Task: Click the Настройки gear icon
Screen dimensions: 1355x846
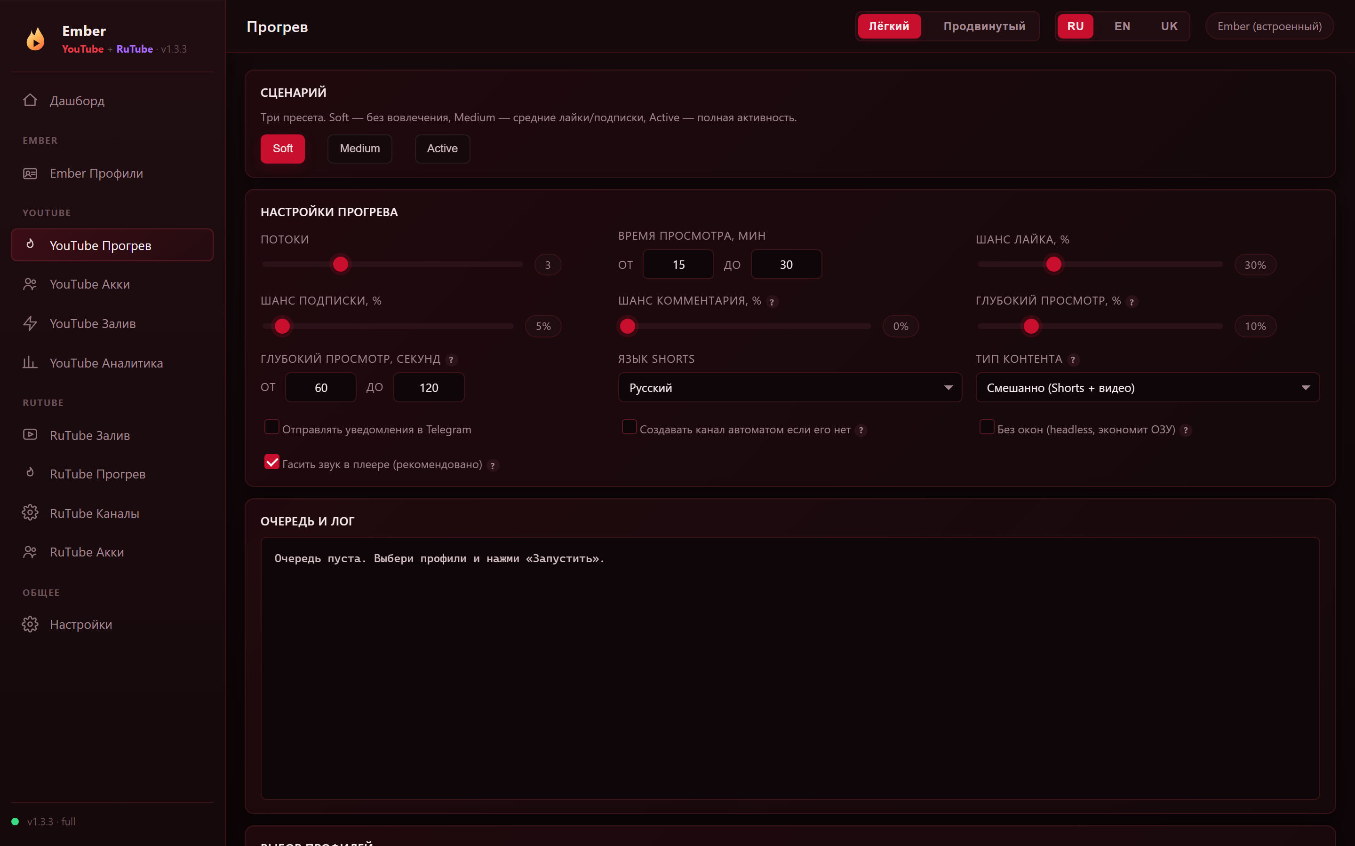Action: click(30, 624)
